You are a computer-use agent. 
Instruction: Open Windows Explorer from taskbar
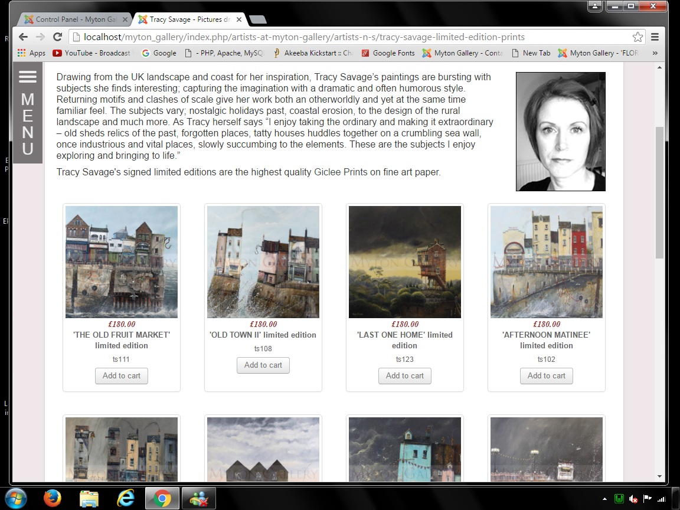pos(89,498)
